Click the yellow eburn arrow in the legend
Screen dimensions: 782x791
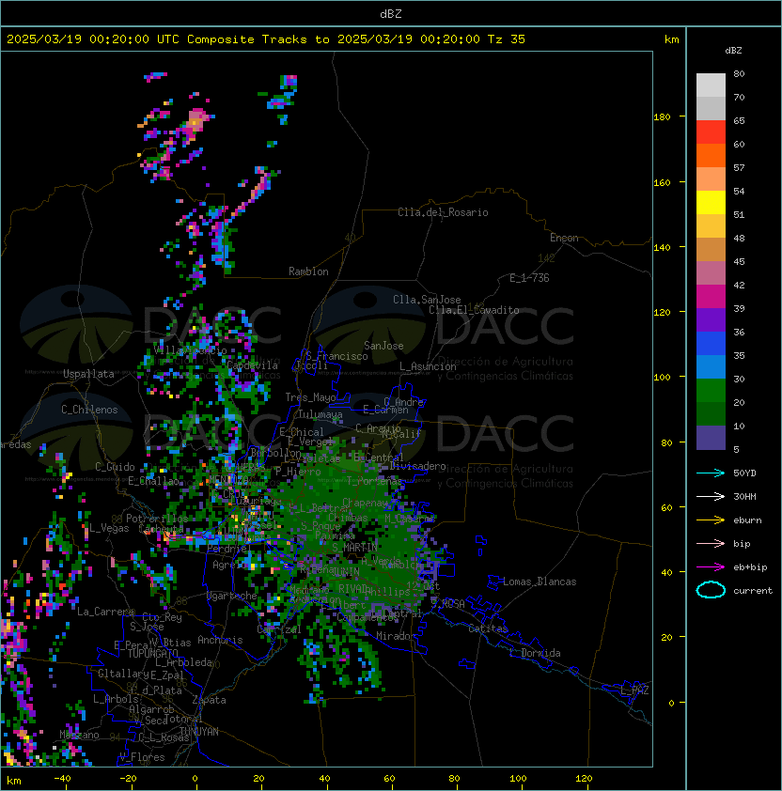tap(711, 520)
